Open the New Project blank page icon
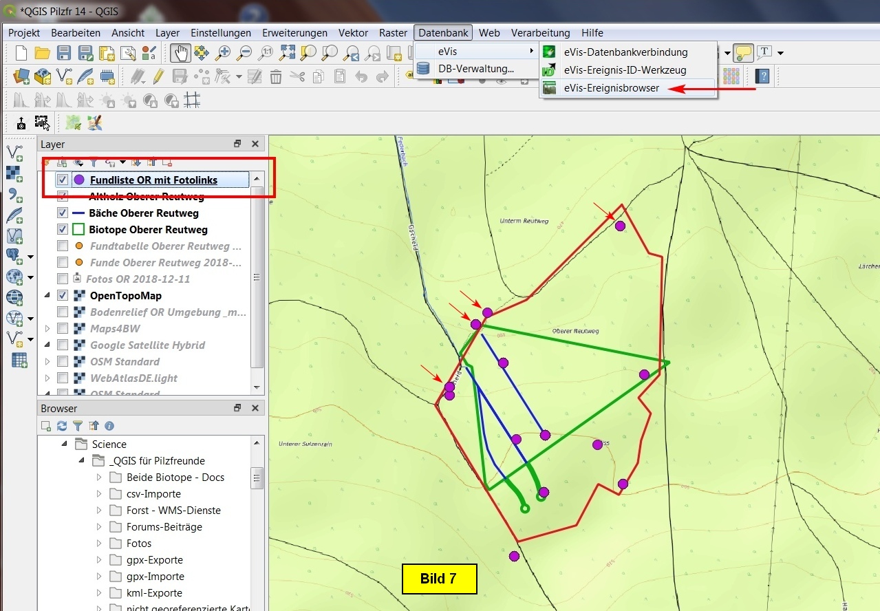This screenshot has height=611, width=880. pyautogui.click(x=21, y=53)
